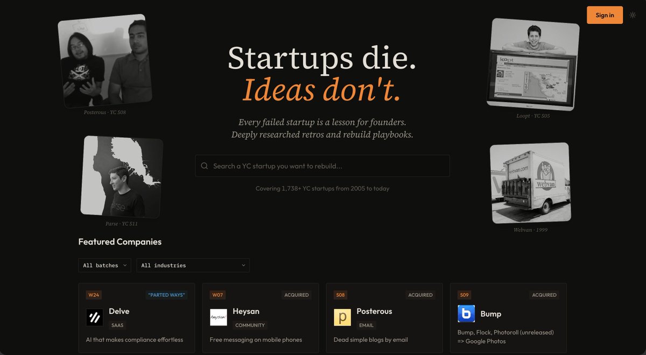646x355 pixels.
Task: Open the Posterous company card title
Action: coord(374,311)
